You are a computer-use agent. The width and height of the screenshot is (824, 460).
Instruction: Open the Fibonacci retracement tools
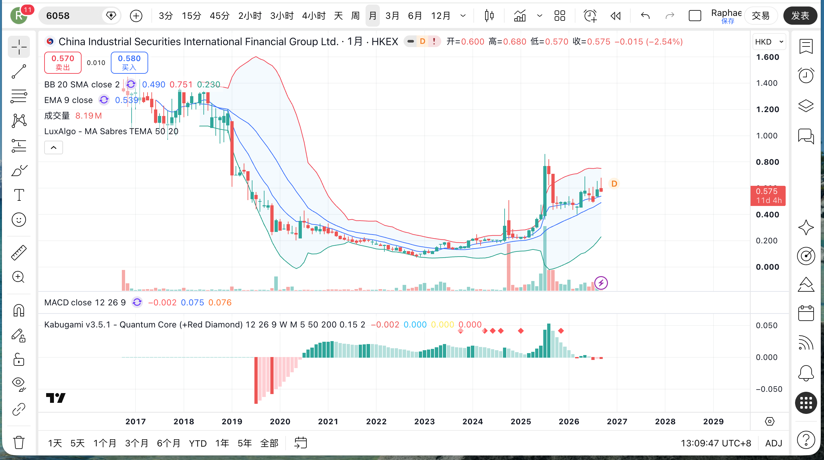tap(19, 96)
